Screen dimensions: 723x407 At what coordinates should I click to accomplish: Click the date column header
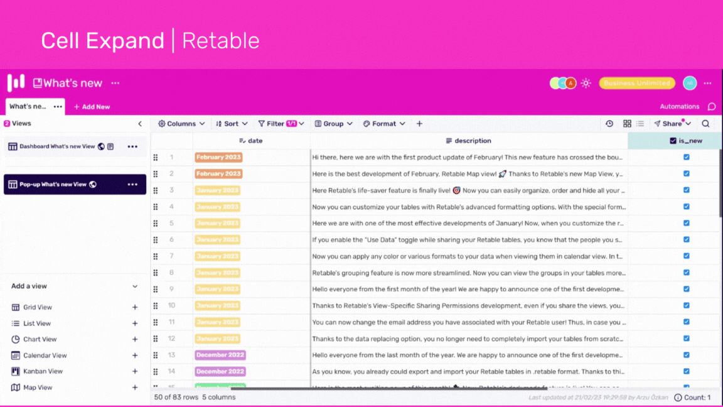pyautogui.click(x=251, y=141)
